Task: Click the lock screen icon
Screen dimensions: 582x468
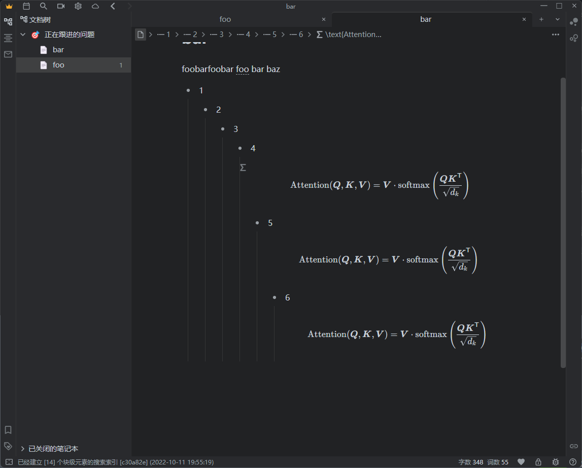Action: point(538,462)
